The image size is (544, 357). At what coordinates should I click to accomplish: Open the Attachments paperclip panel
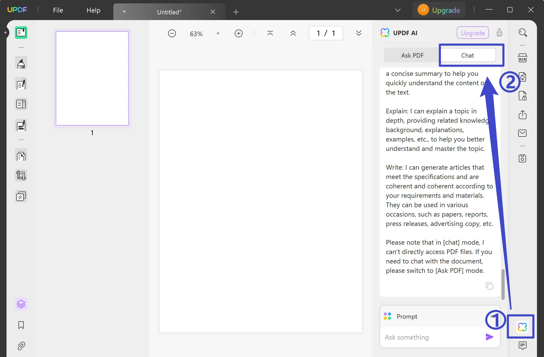coord(21,346)
